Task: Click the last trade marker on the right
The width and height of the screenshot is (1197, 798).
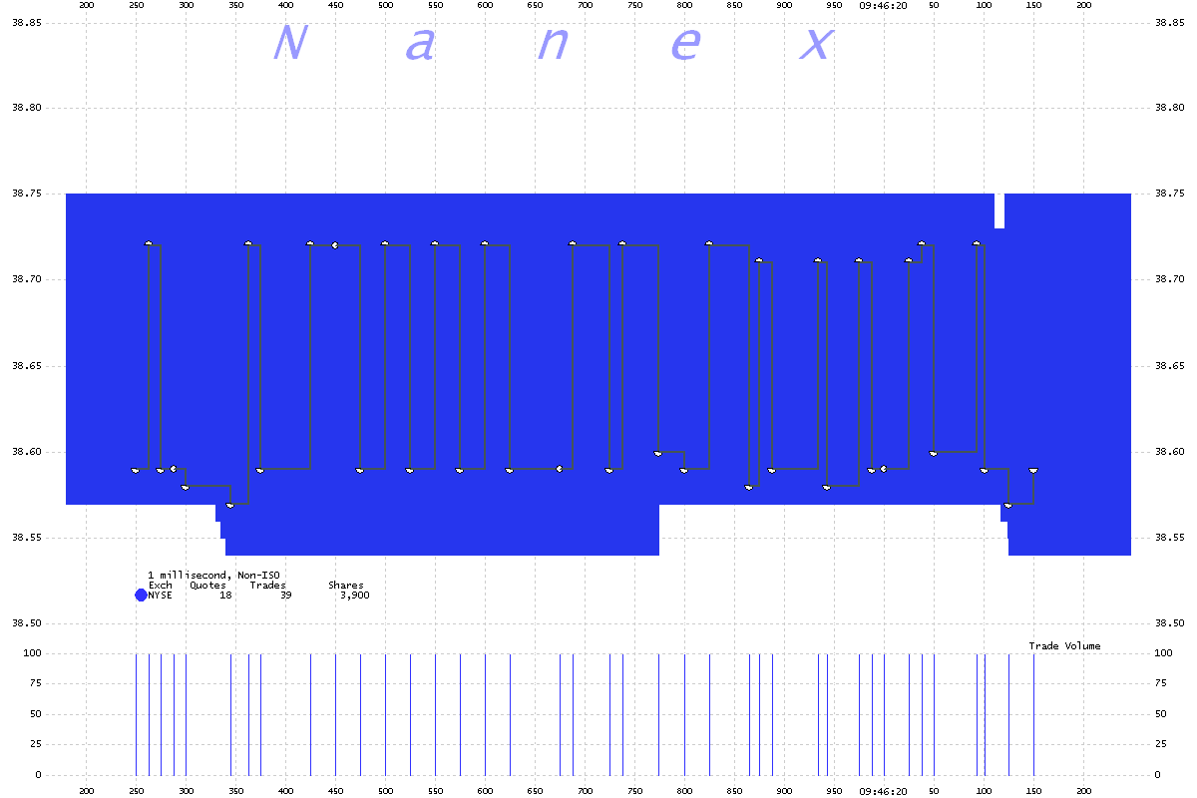Action: coord(1033,470)
